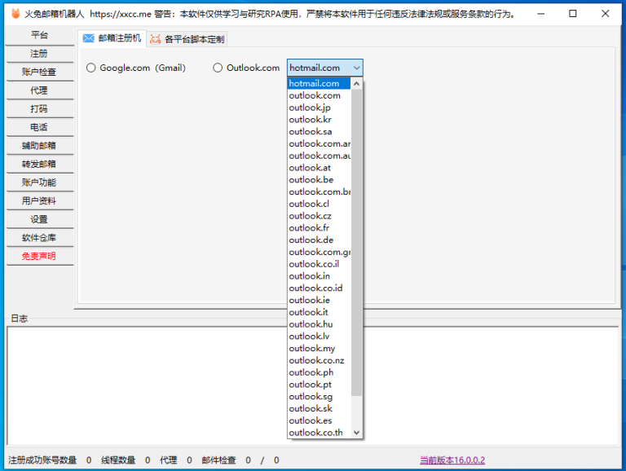Select outlook.cl from the list
626x471 pixels.
[319, 204]
